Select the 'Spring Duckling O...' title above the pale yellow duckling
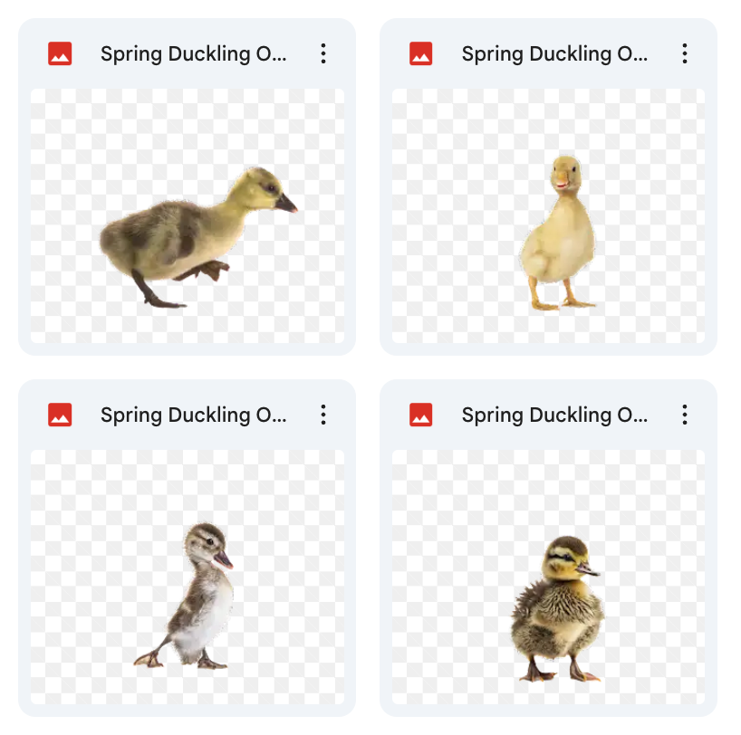 pyautogui.click(x=554, y=54)
